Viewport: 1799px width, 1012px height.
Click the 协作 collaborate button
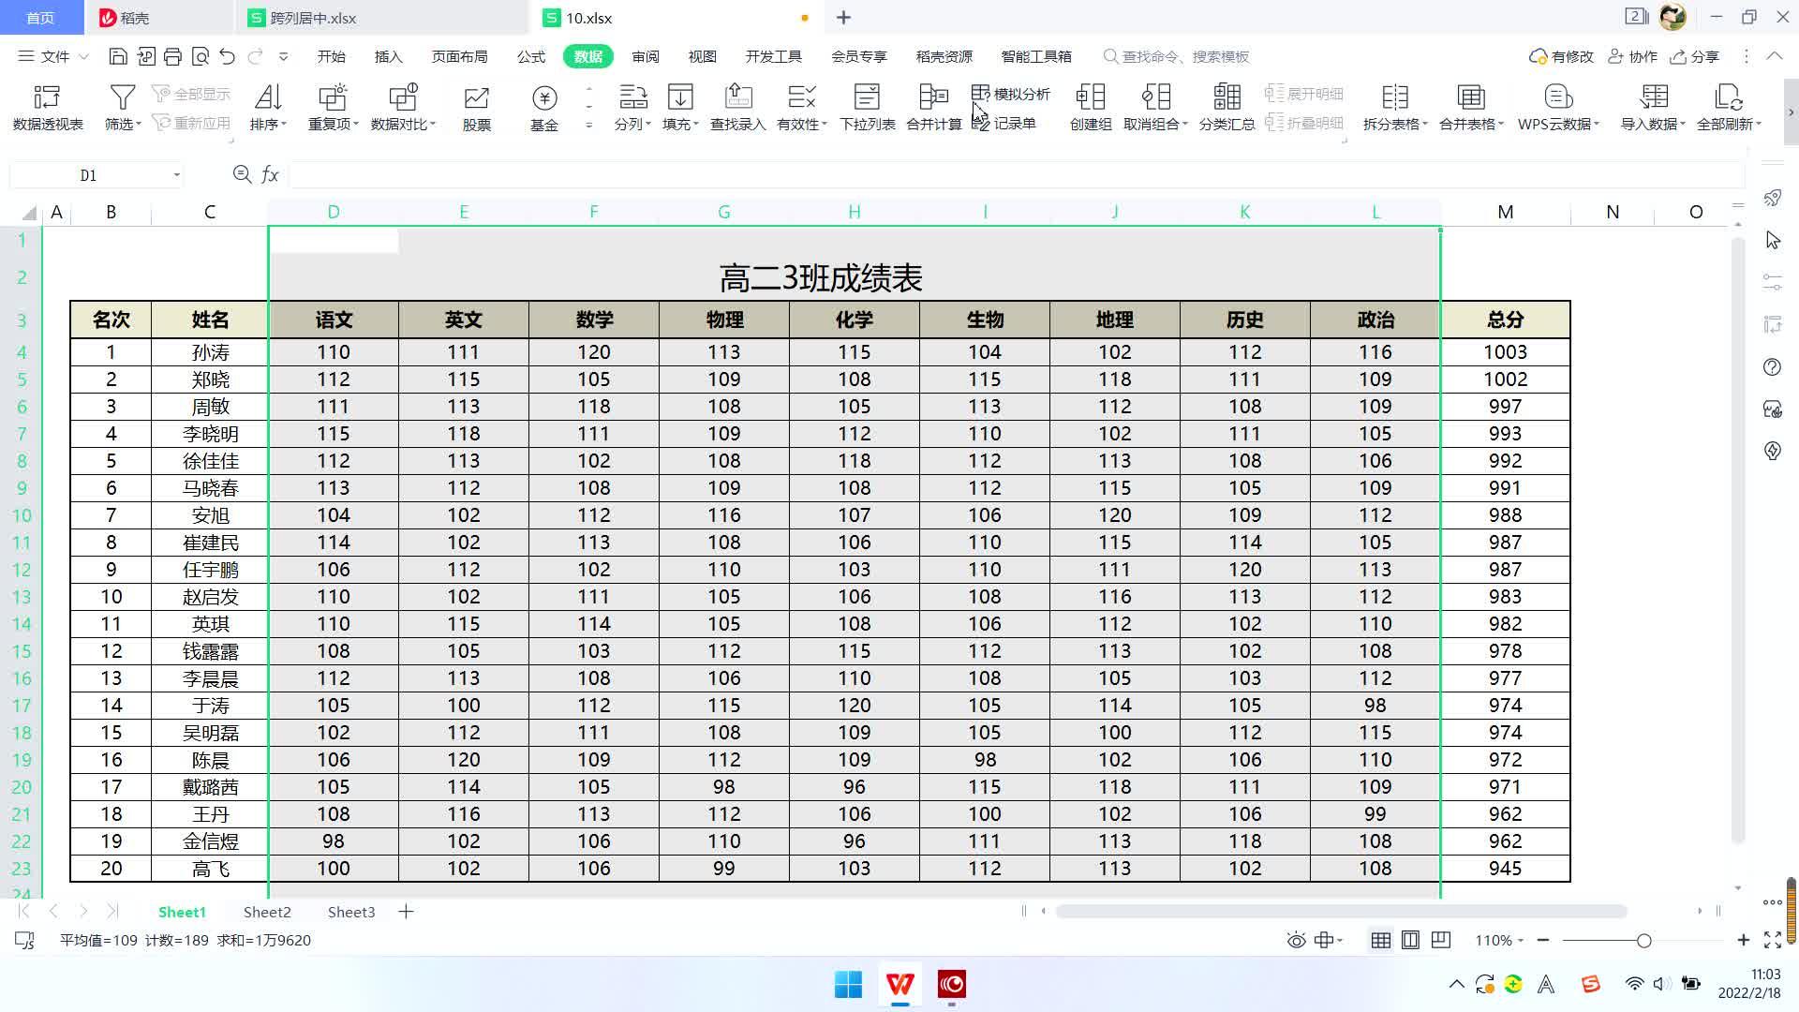coord(1634,56)
